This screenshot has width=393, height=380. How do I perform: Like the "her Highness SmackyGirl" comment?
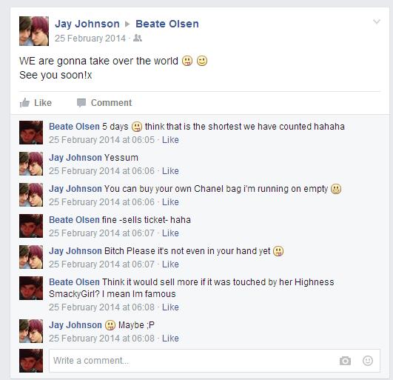(x=170, y=307)
